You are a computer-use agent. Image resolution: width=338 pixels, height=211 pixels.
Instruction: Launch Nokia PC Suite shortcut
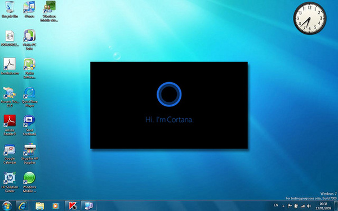coord(29,40)
